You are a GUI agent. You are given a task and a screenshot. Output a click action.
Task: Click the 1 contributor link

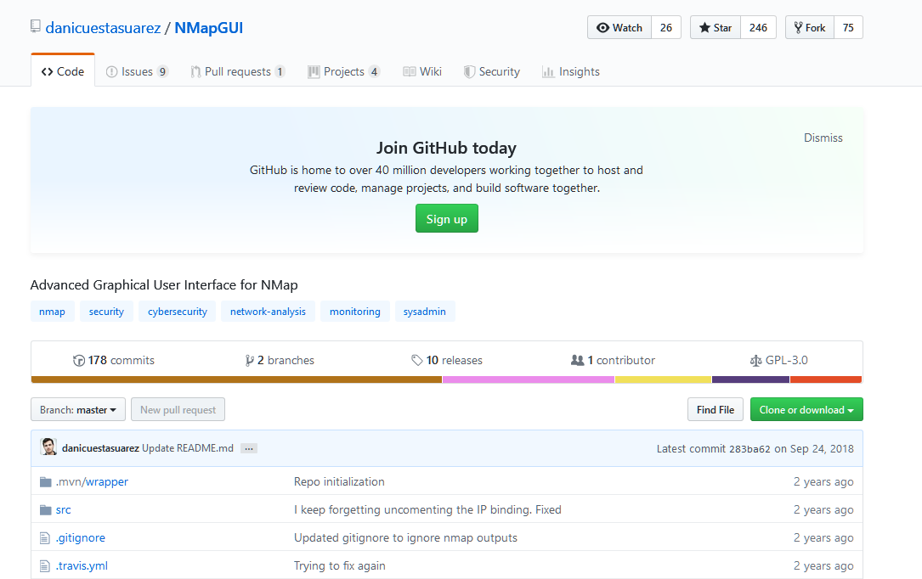pos(613,361)
